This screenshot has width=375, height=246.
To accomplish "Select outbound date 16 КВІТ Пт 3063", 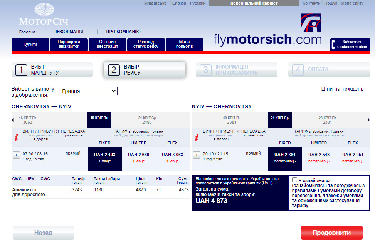I will (27, 120).
